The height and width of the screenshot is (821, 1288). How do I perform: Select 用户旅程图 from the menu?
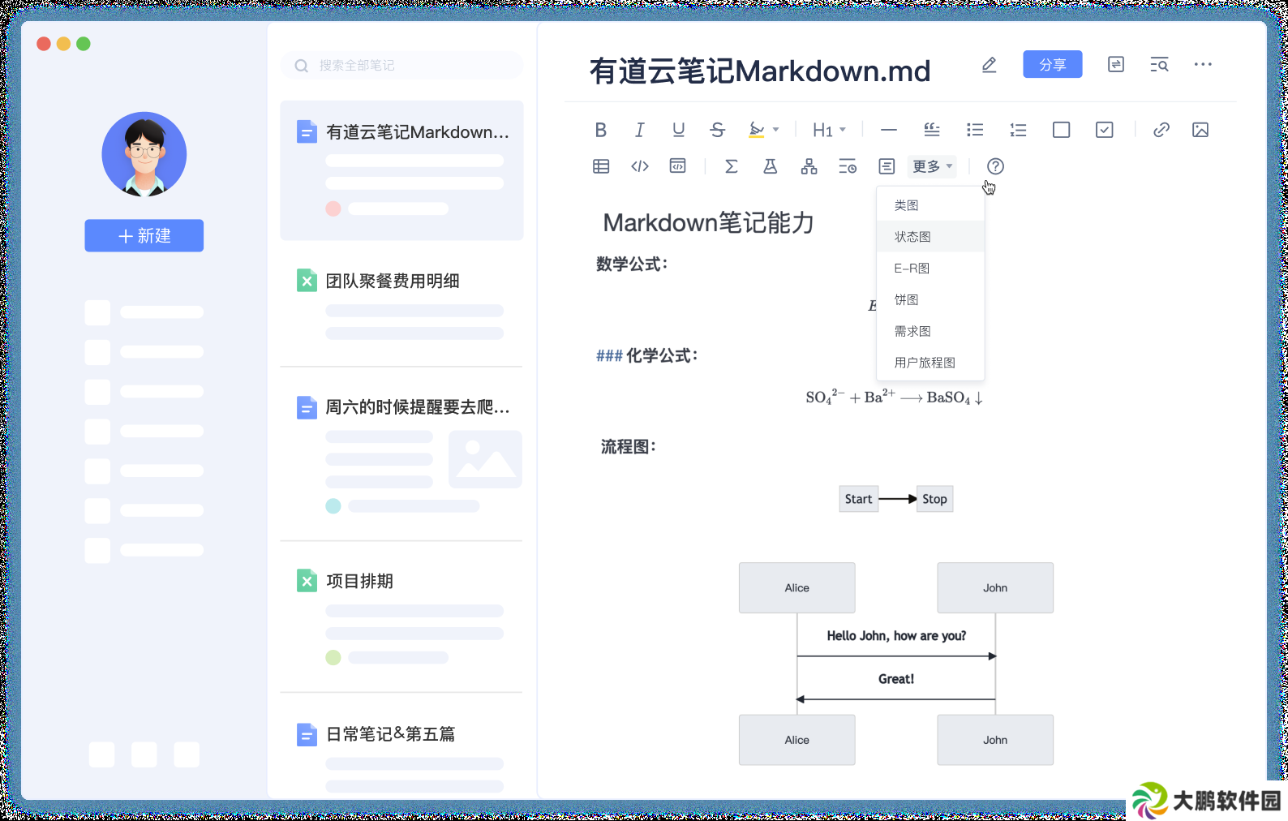930,363
